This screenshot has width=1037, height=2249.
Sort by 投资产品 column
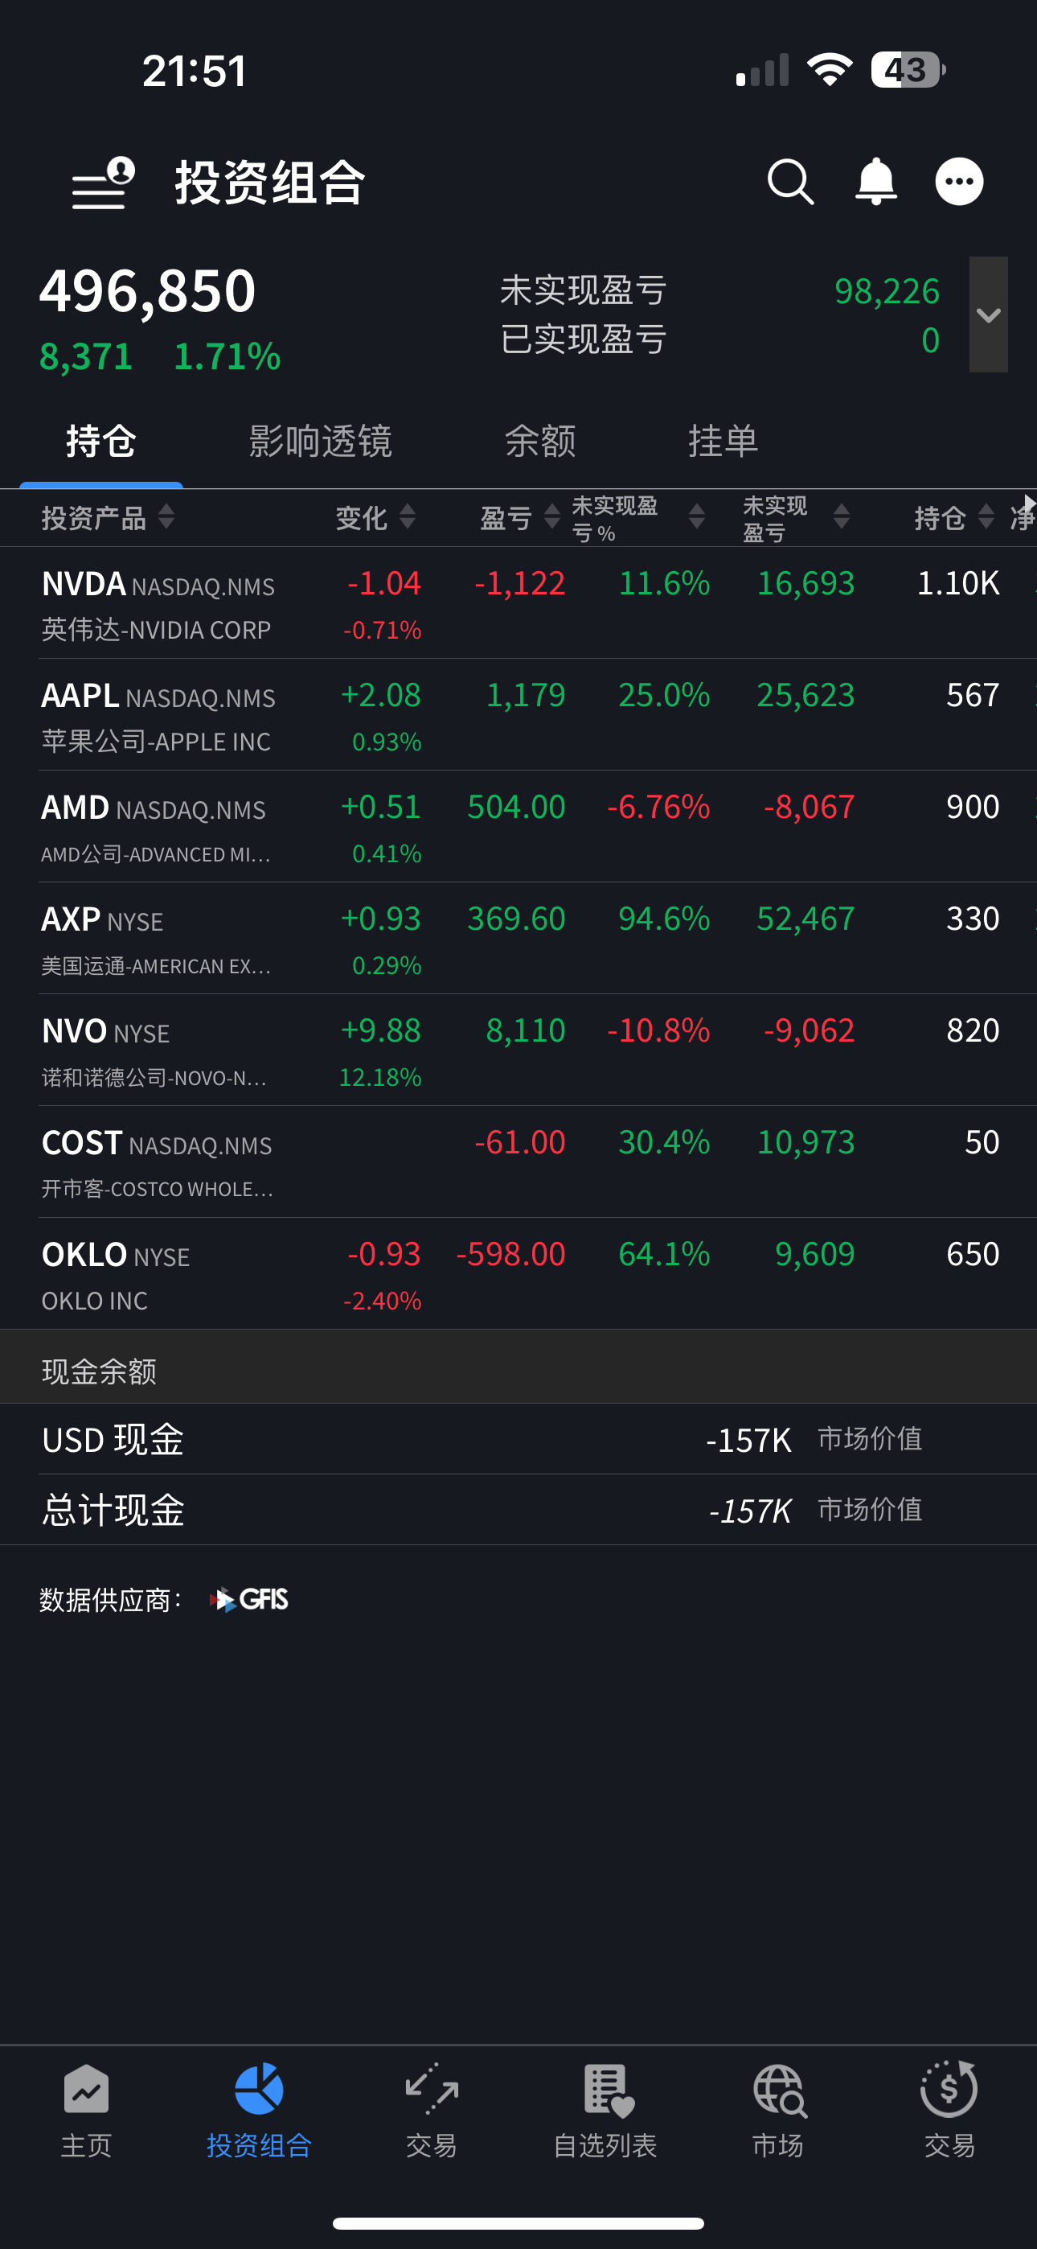pyautogui.click(x=108, y=518)
